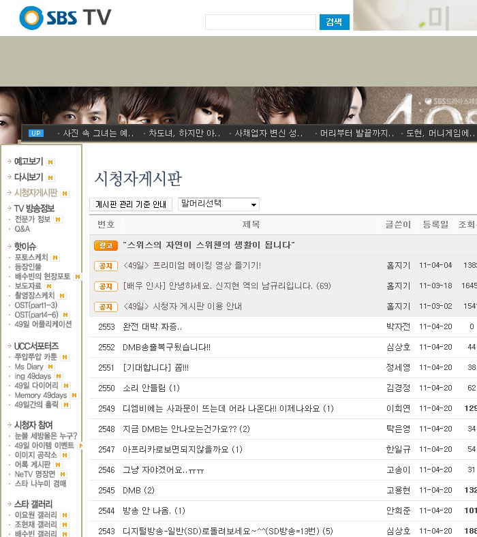Screen dimensions: 477x537
Task: Open 등장인물 sidebar link
Action: [28, 266]
